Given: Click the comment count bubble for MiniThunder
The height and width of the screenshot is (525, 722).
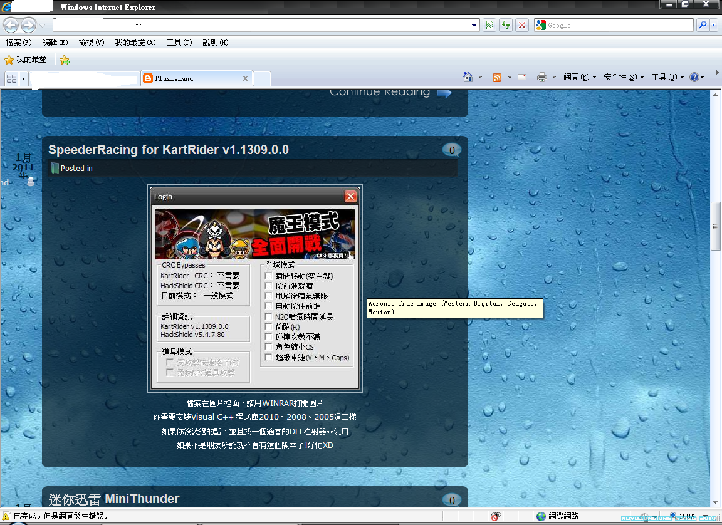Looking at the screenshot, I should 452,500.
